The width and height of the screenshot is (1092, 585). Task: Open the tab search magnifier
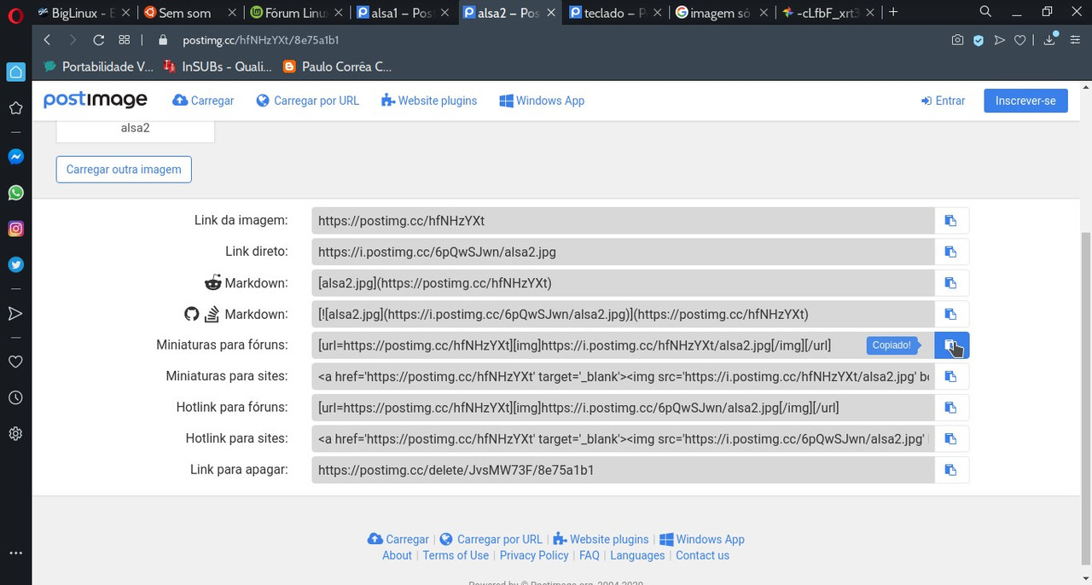click(x=985, y=12)
